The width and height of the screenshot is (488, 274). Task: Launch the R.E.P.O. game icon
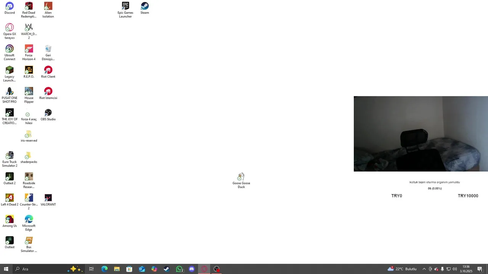(x=29, y=72)
